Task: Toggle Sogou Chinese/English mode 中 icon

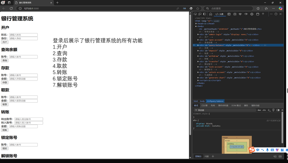Action: (258, 150)
